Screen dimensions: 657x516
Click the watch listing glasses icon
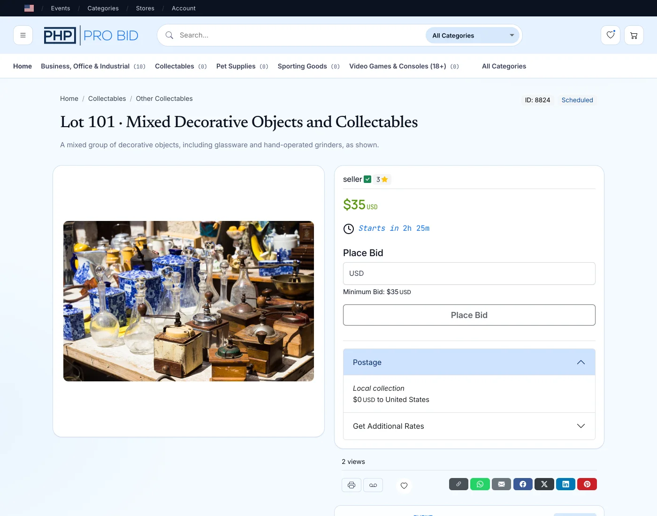coord(373,485)
